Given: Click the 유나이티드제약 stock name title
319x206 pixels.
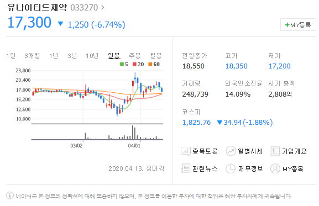Looking at the screenshot, I should [x=37, y=8].
